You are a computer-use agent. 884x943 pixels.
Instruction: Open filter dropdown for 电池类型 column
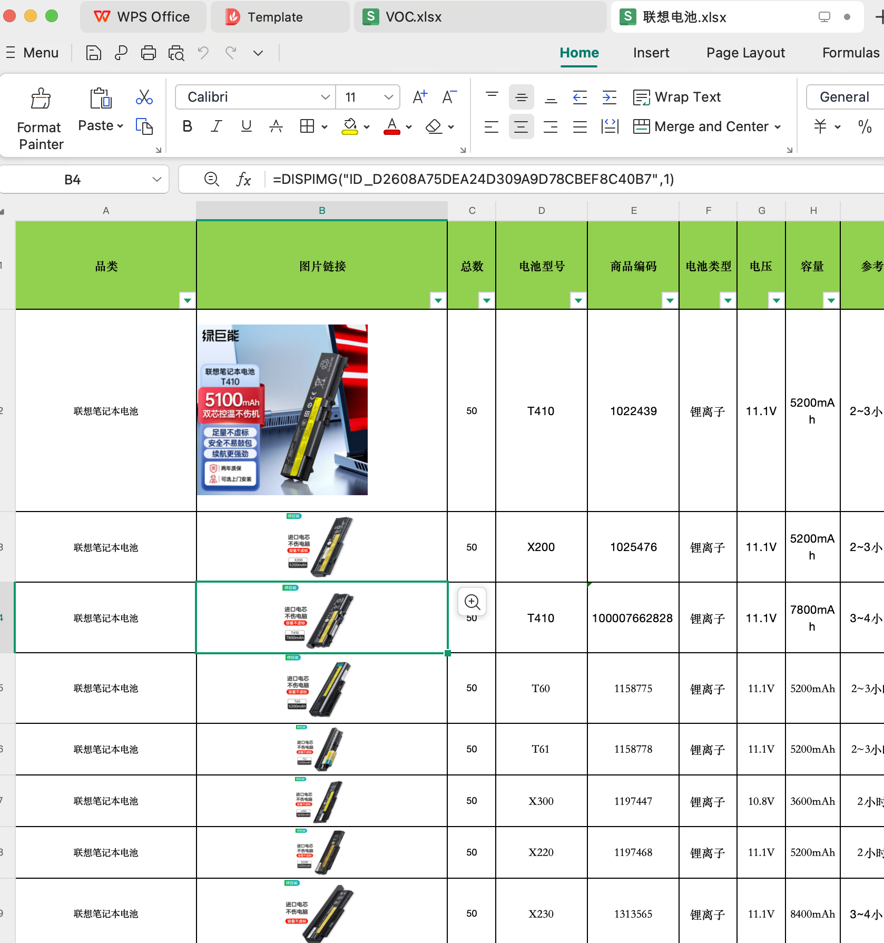tap(728, 300)
